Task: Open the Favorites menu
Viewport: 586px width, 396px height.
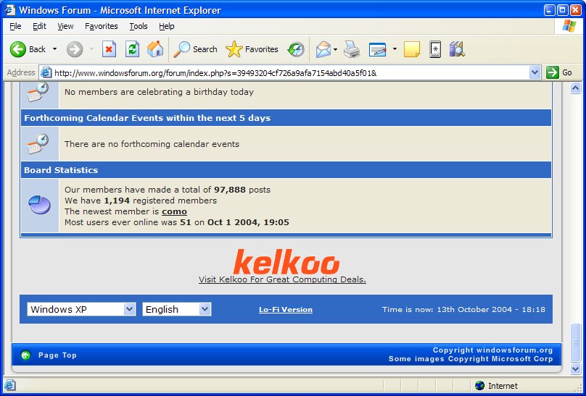Action: tap(102, 26)
